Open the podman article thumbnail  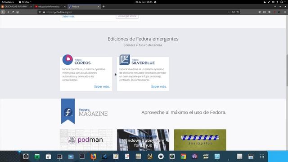tap(86, 140)
